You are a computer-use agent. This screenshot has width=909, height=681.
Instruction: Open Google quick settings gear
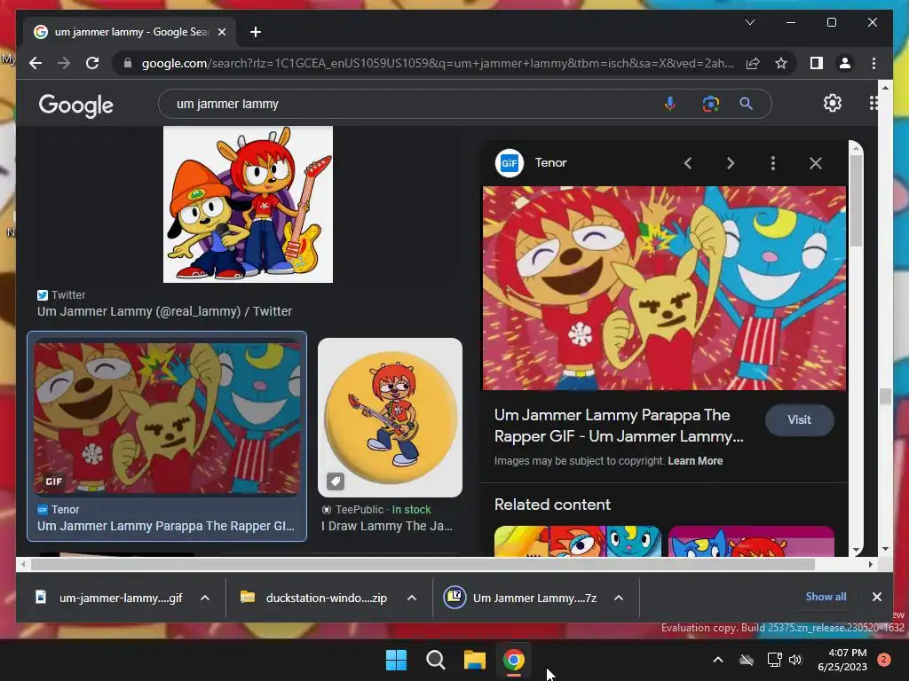pyautogui.click(x=833, y=103)
